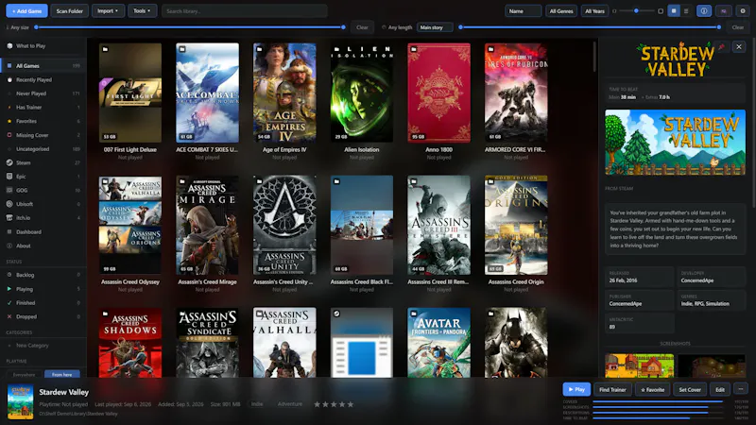
Task: Click the folder badge on Alien Isolation cover
Action: point(336,49)
